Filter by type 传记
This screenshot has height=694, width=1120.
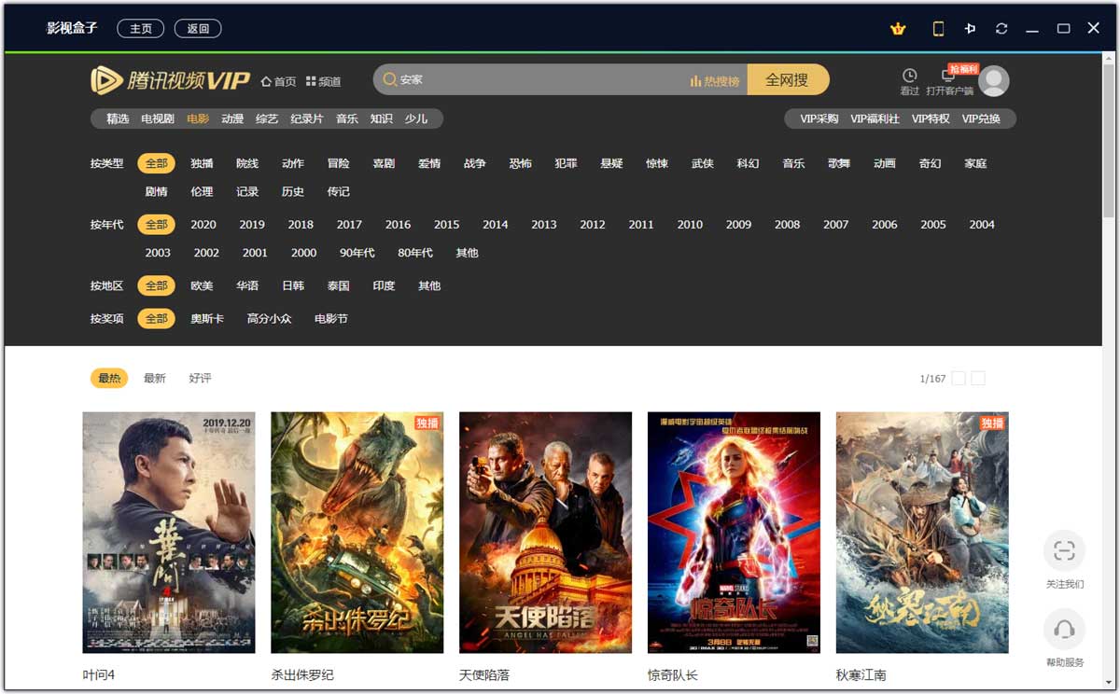pyautogui.click(x=339, y=191)
